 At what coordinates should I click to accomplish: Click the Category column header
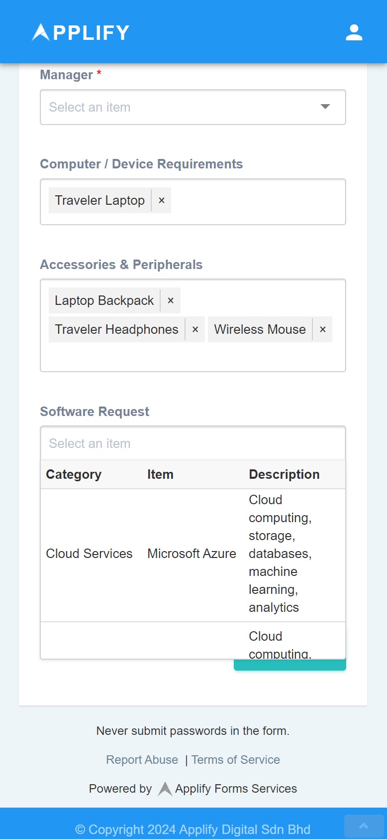point(74,474)
